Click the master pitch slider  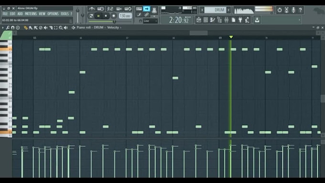coord(83,15)
